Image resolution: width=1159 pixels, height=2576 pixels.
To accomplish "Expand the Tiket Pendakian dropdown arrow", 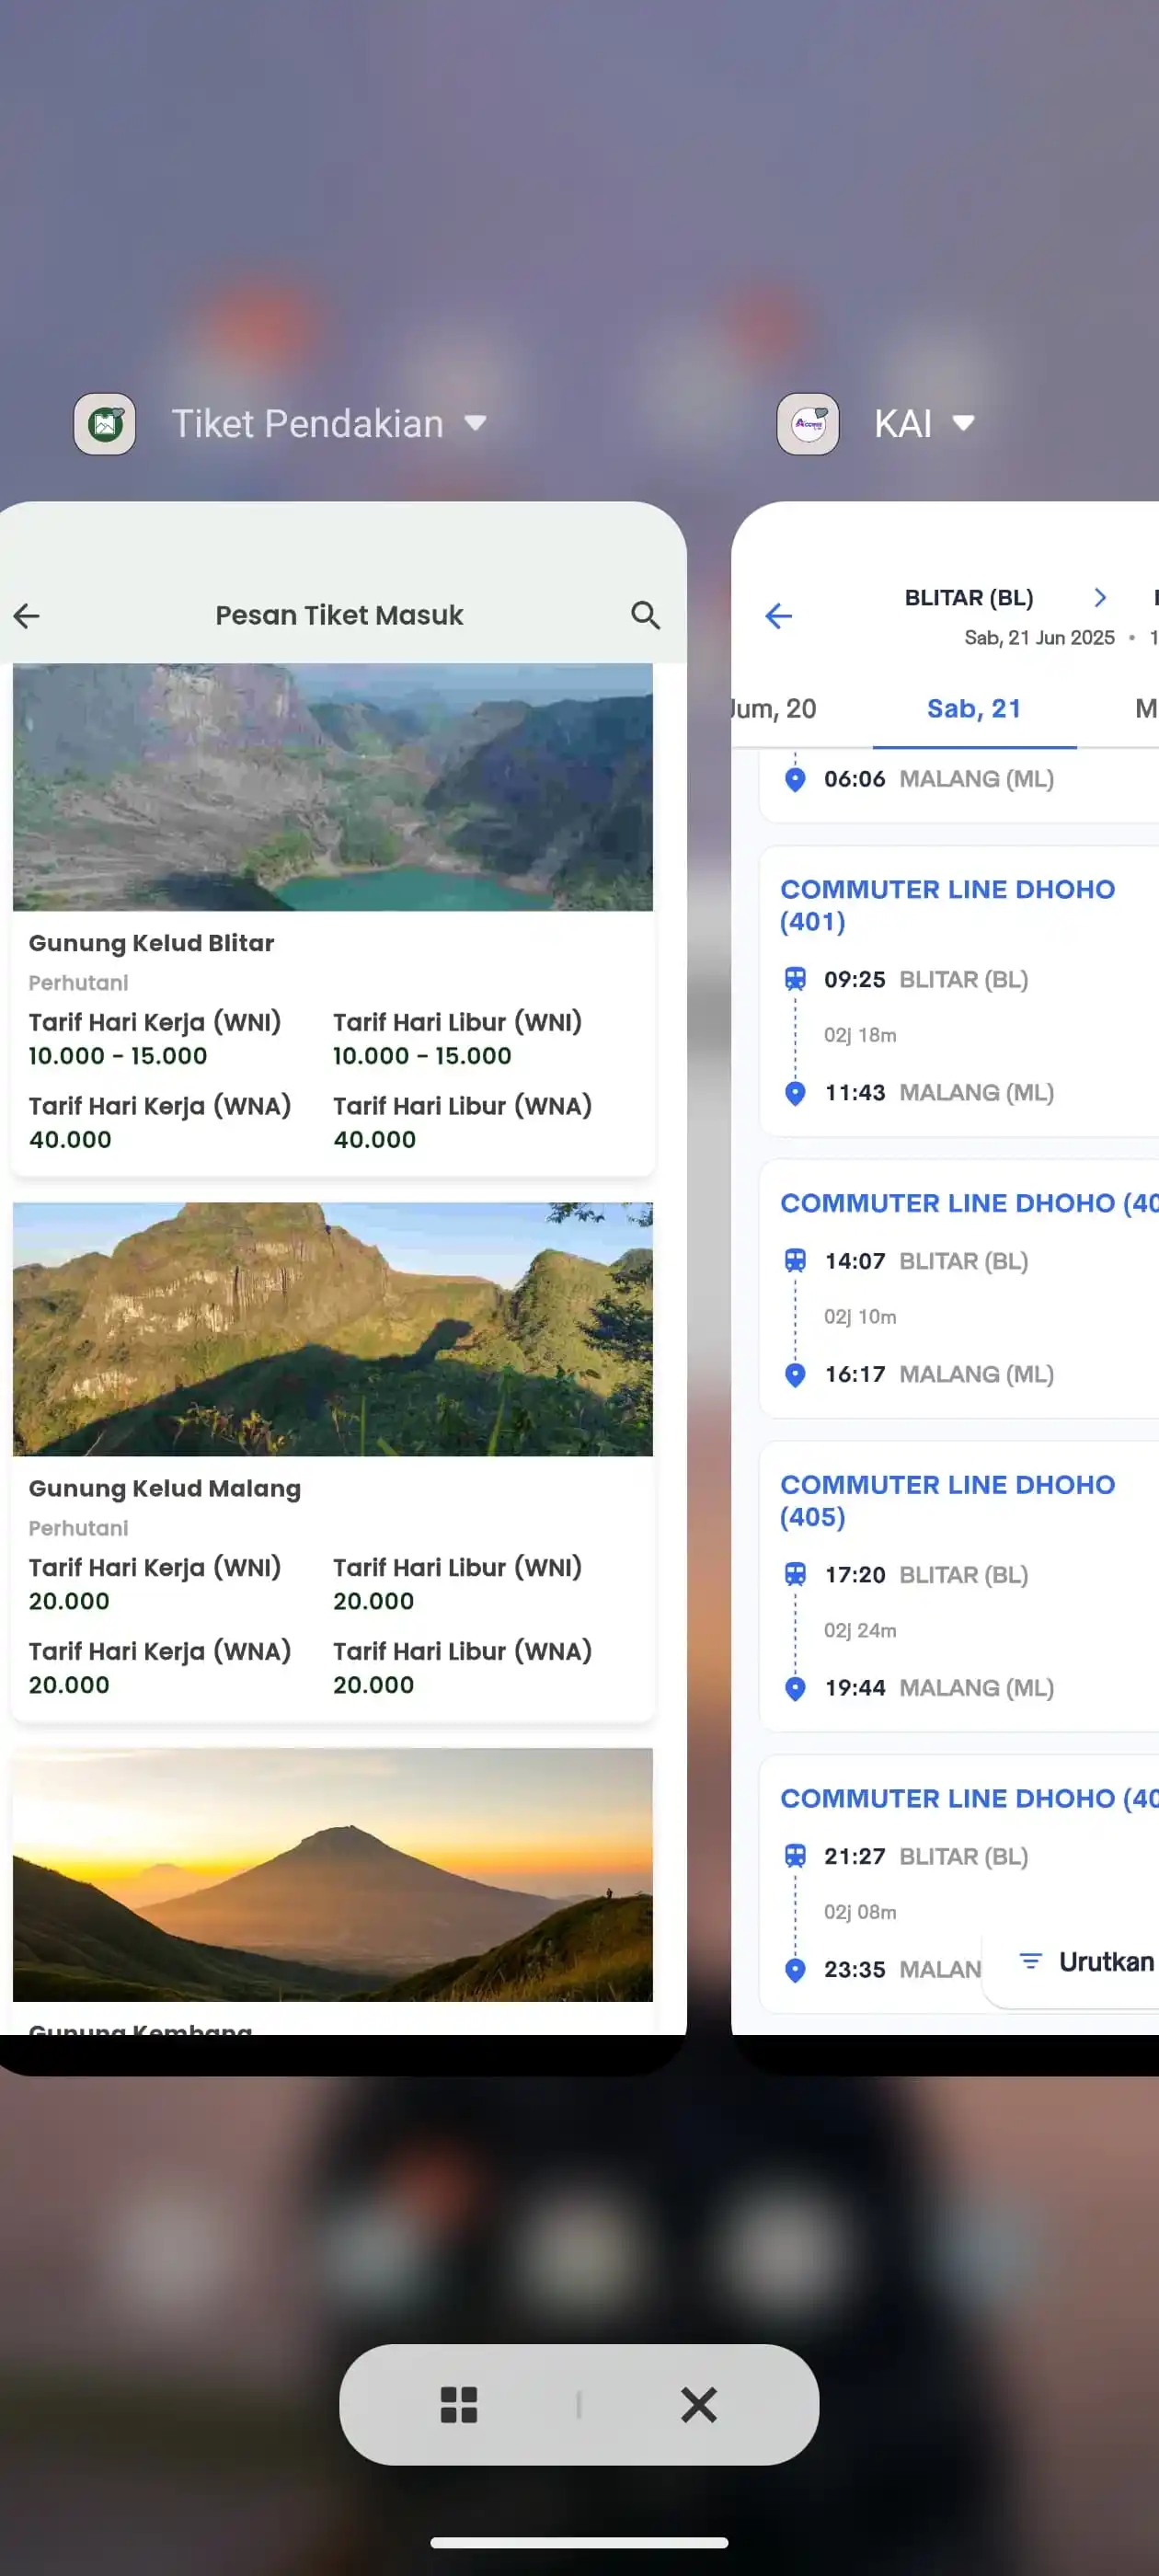I will point(476,423).
